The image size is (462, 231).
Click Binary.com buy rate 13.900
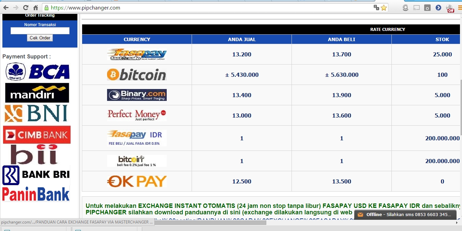342,95
